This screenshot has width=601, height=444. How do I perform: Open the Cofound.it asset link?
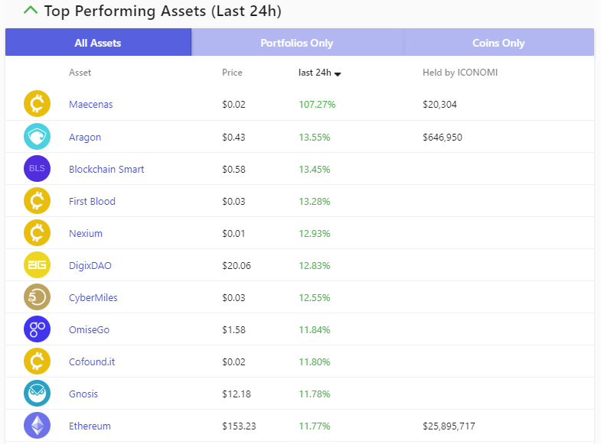coord(92,362)
